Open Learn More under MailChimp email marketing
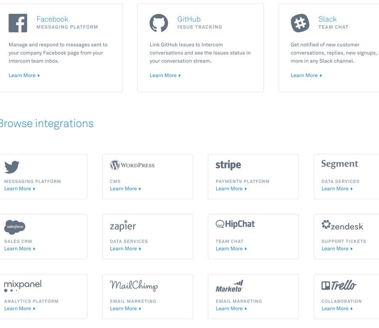Viewport: 379px width, 328px height. click(125, 309)
